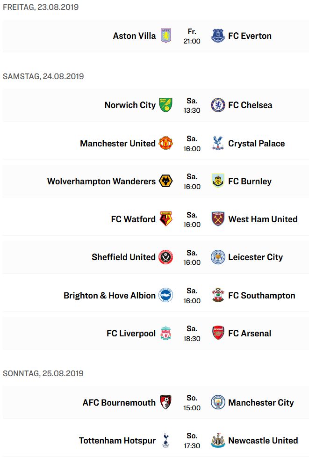Screen dimensions: 309x458
Task: Select the FC Southampton team name
Action: [x=262, y=295]
